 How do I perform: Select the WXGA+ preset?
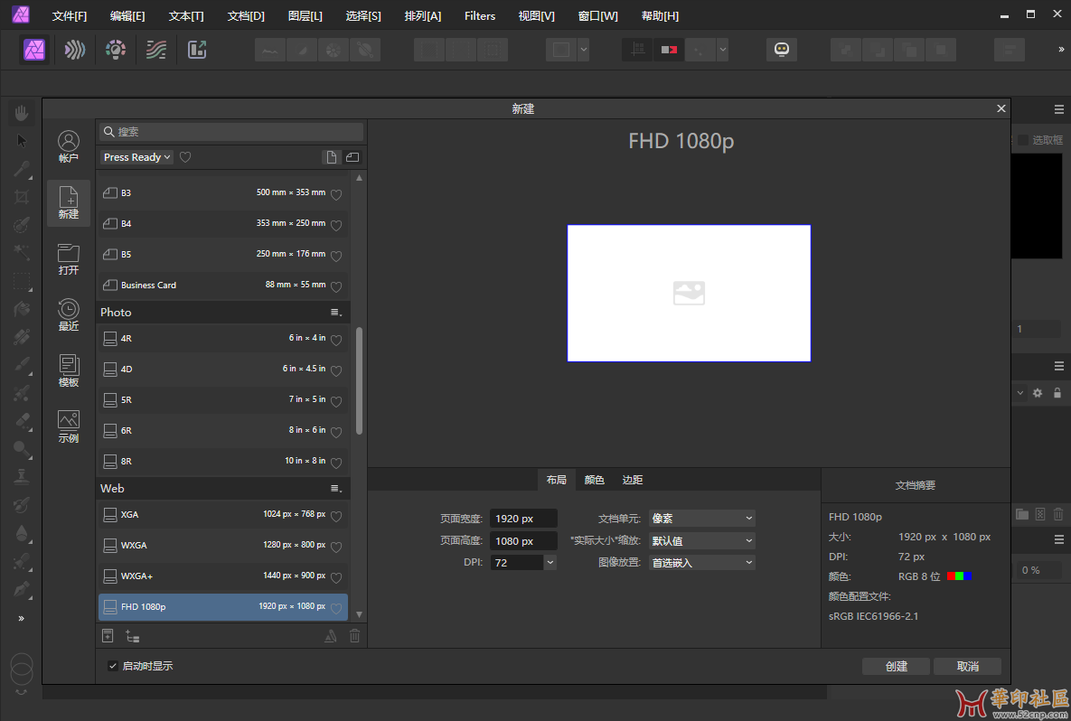[222, 576]
